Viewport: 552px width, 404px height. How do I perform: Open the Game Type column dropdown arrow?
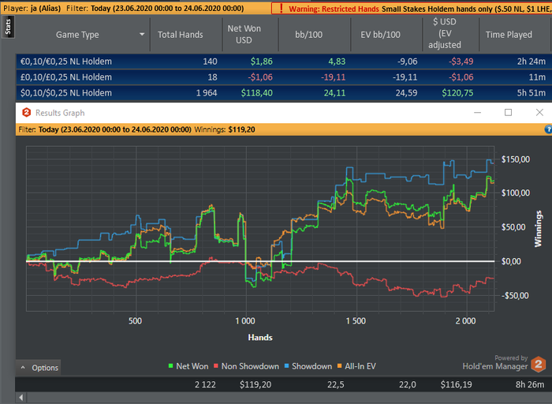pos(142,35)
